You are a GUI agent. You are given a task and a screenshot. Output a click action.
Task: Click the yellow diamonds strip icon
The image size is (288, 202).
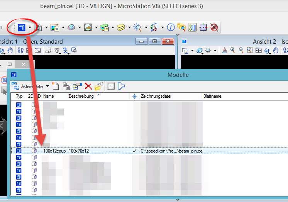coord(192,27)
